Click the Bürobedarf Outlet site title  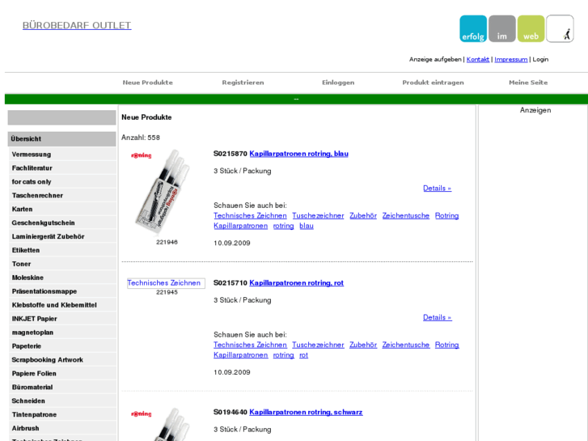coord(77,25)
